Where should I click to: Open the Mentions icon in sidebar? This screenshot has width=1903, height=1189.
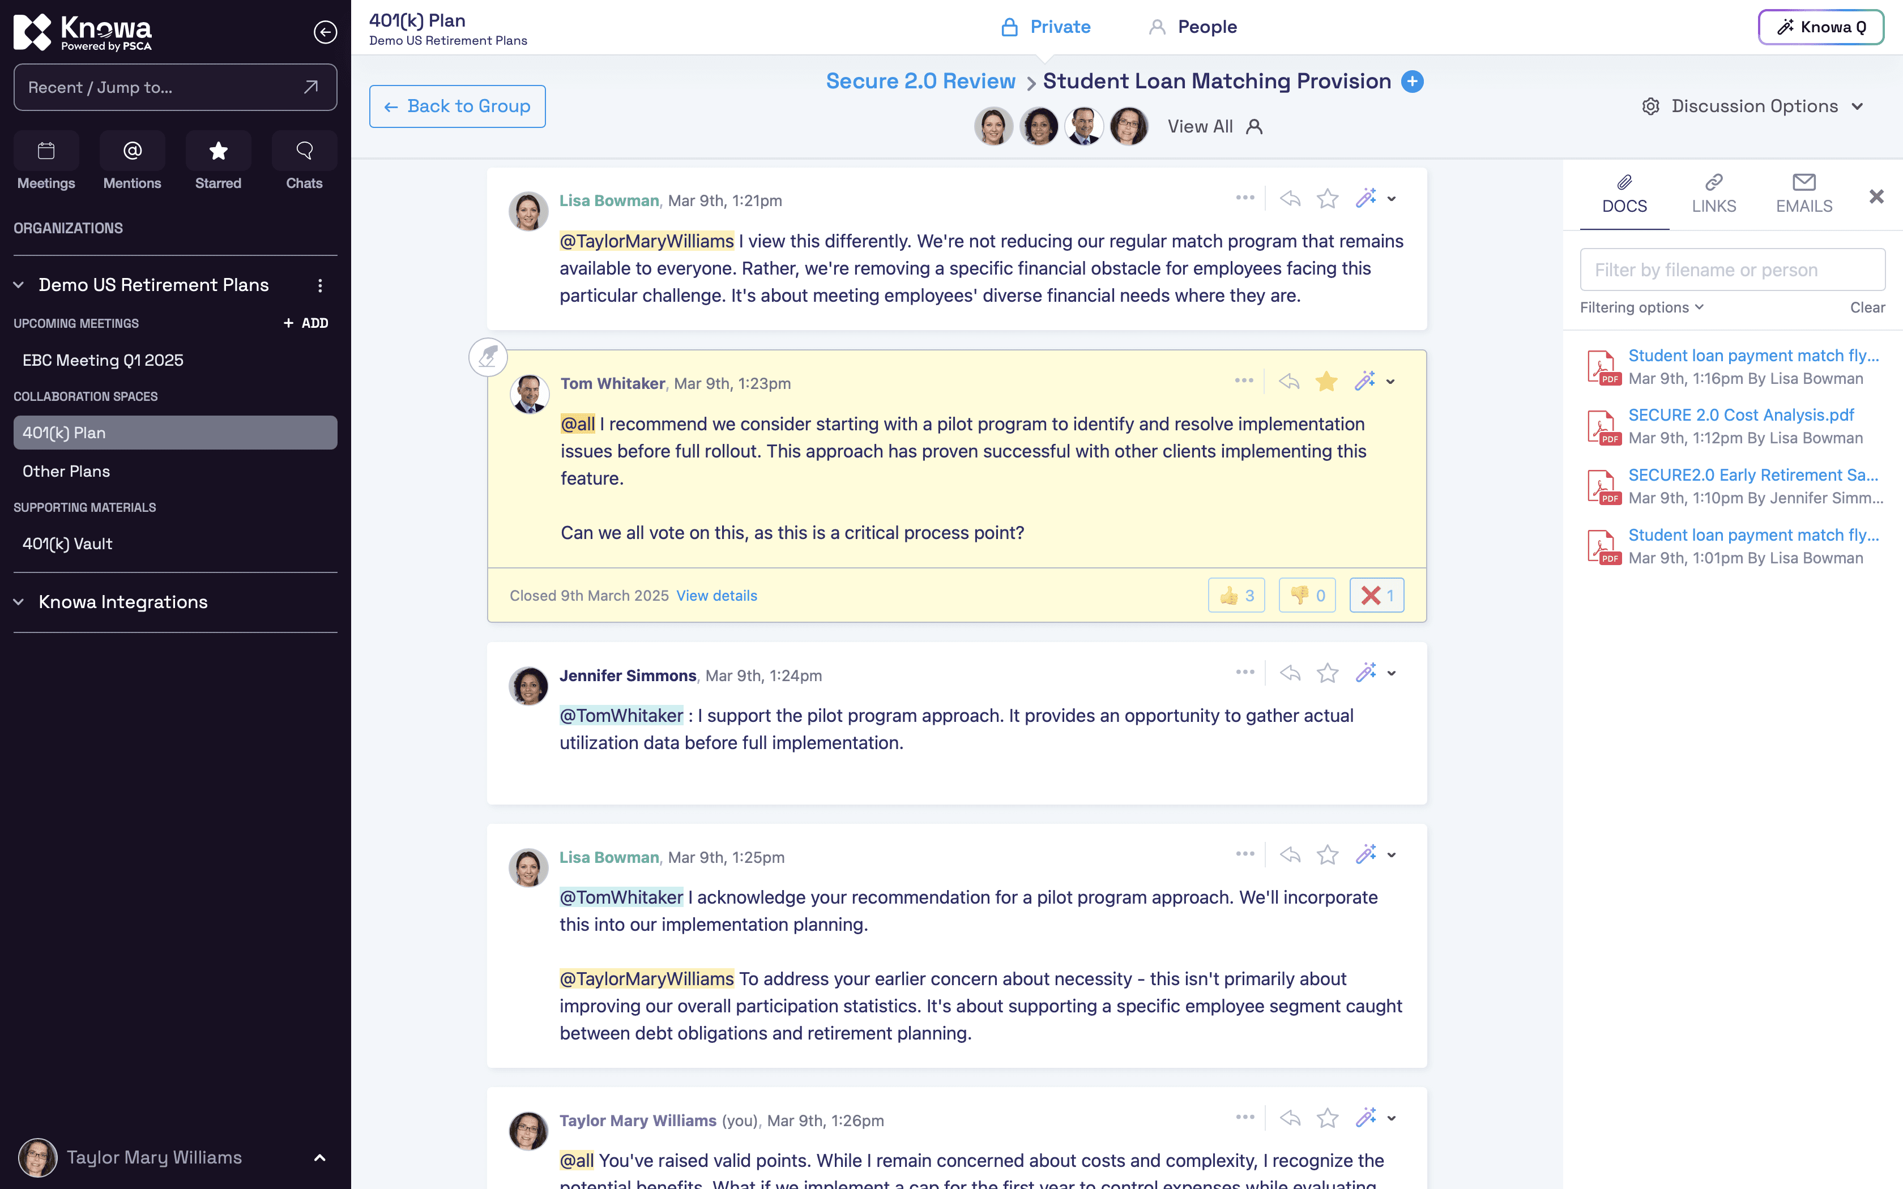132,151
